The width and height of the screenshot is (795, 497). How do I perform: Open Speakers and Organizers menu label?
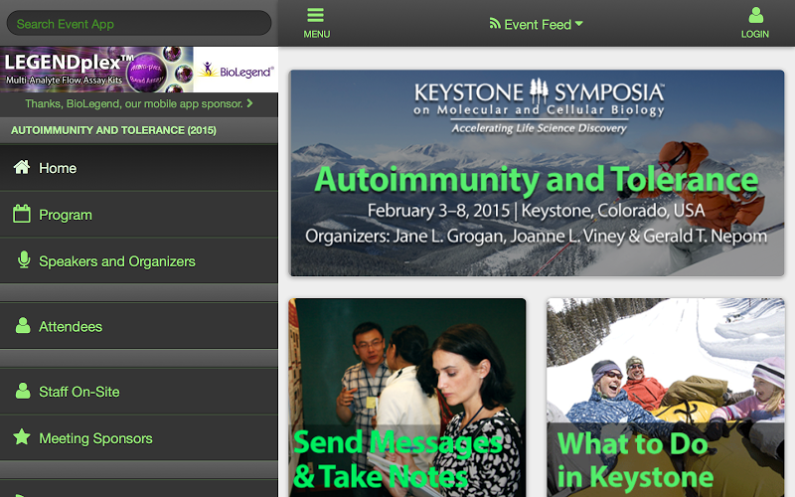[x=117, y=261]
